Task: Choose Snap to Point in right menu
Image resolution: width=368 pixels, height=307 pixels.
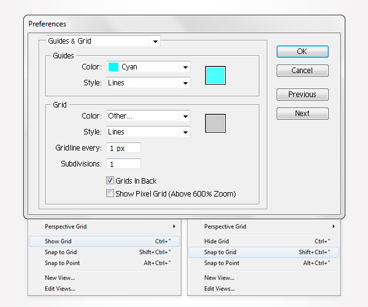Action: click(264, 263)
